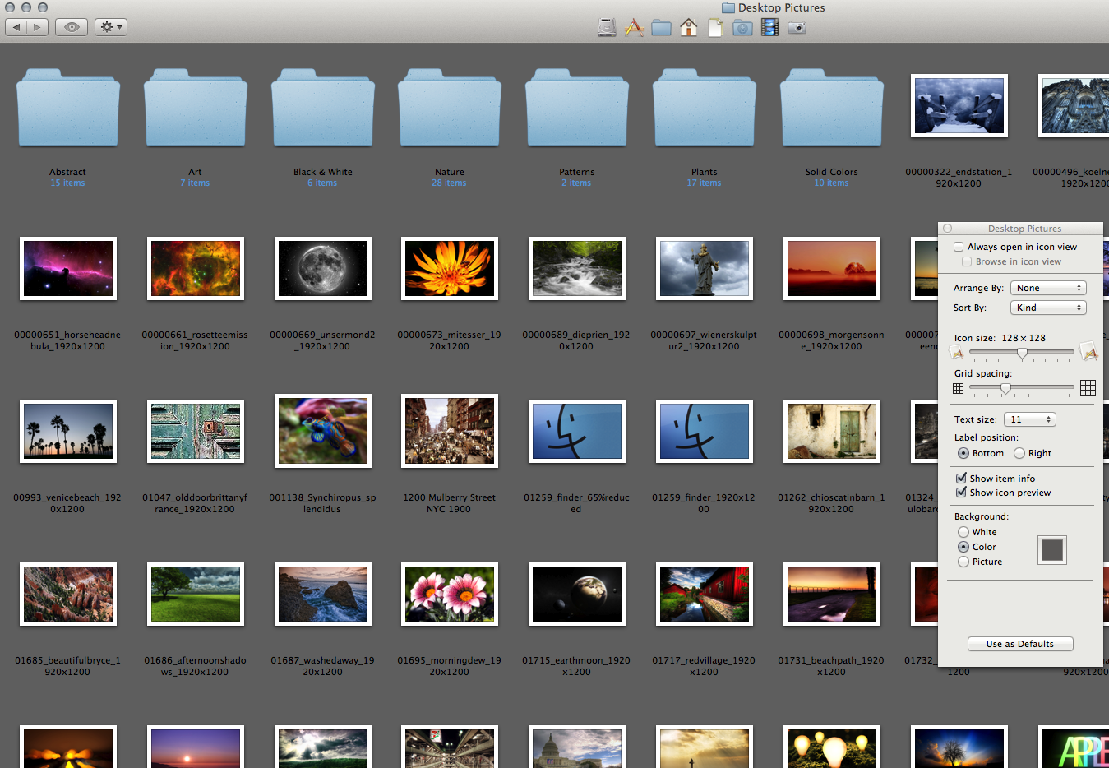This screenshot has height=768, width=1109.
Task: Select Right label position
Action: 1019,453
